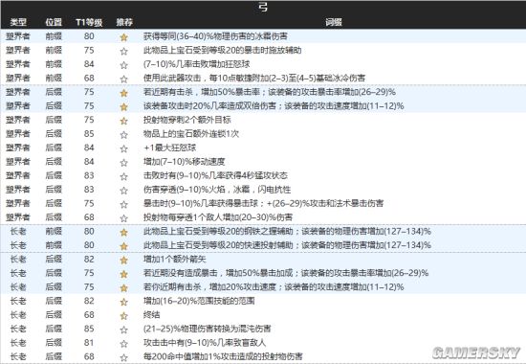Click the star in the 每10点敏捷附加 基础冰冷伤害 row
The width and height of the screenshot is (526, 364).
point(123,79)
